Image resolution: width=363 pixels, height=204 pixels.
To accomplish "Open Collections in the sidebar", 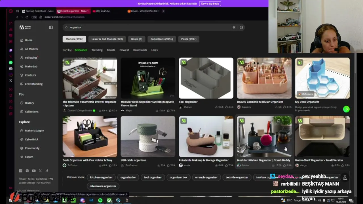I will [29, 112].
